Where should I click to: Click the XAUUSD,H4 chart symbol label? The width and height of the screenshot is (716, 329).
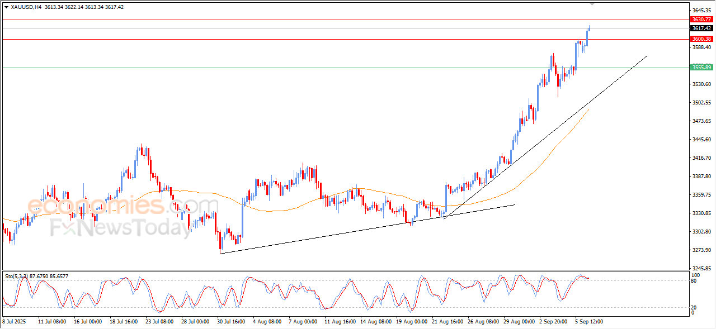pyautogui.click(x=26, y=7)
